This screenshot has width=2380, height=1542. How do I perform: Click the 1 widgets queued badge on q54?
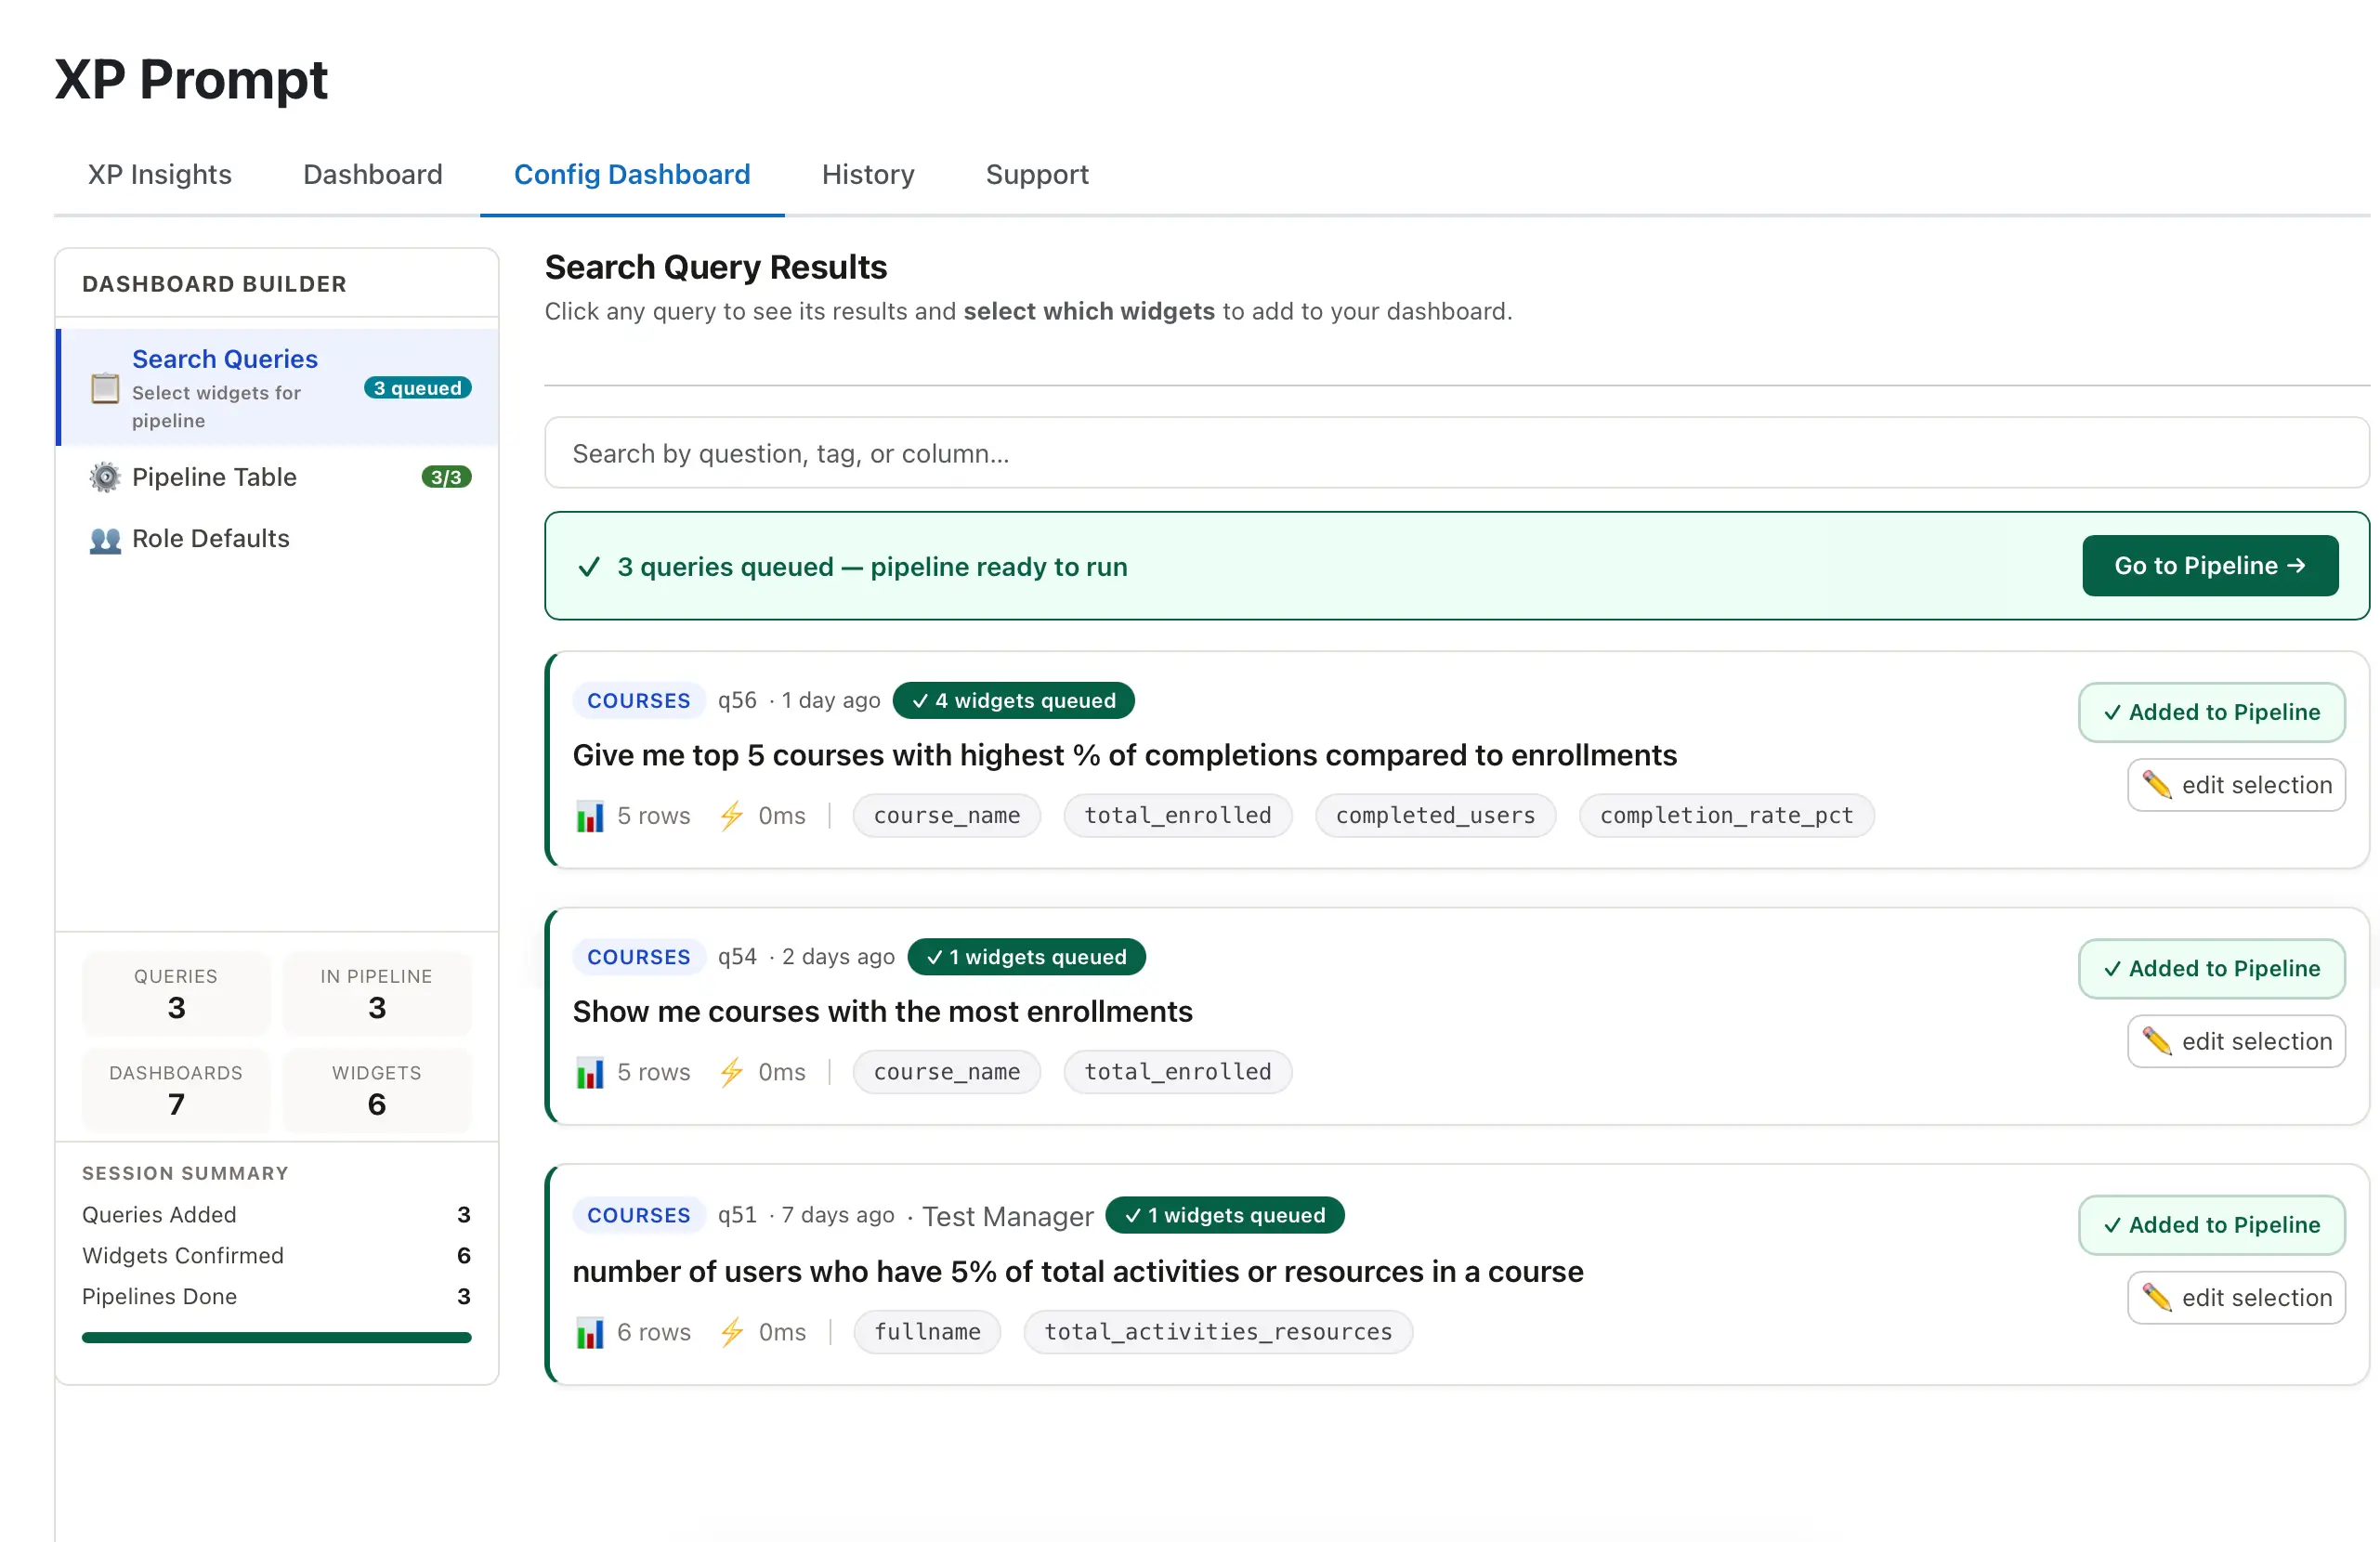(x=1026, y=957)
